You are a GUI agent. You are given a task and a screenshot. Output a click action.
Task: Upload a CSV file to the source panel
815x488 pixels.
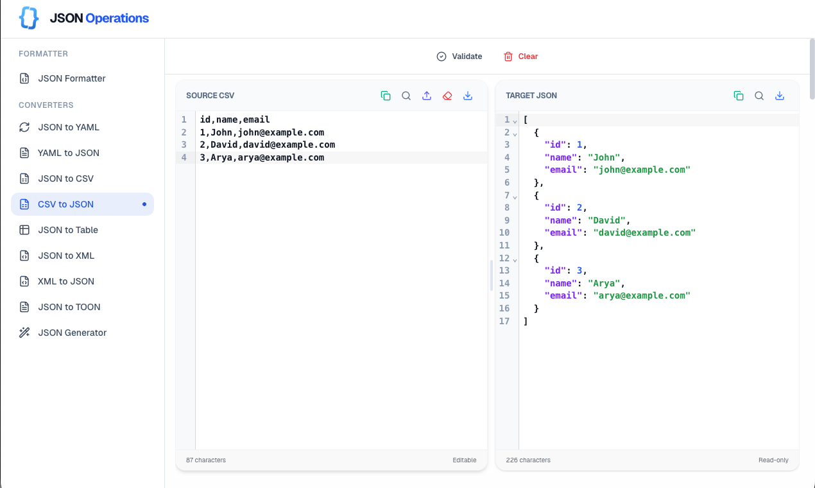427,95
